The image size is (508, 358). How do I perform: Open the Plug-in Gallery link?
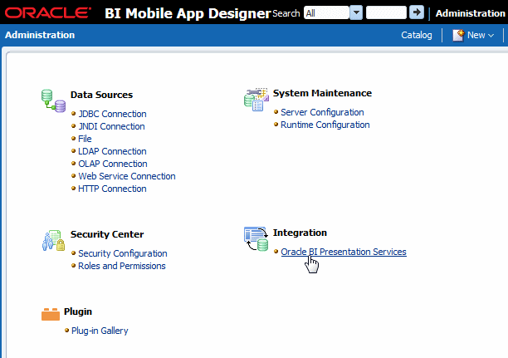point(100,331)
